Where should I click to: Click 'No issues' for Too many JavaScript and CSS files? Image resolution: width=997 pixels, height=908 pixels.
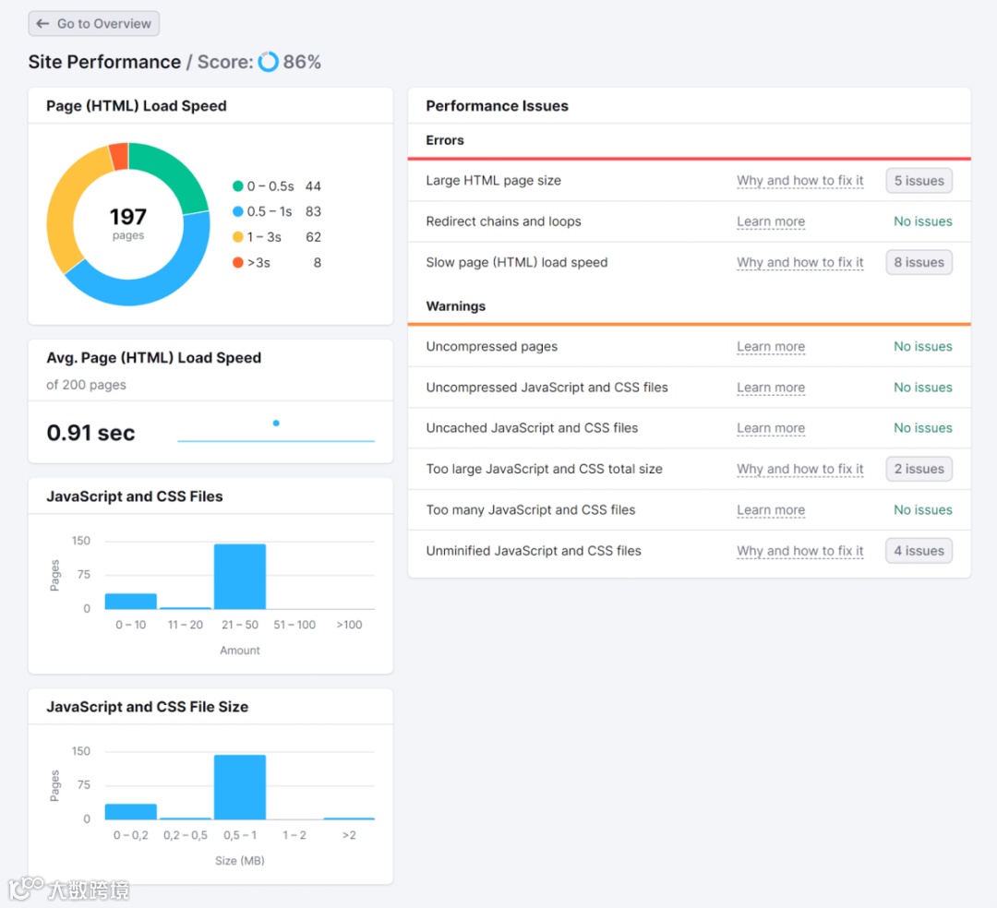[922, 510]
